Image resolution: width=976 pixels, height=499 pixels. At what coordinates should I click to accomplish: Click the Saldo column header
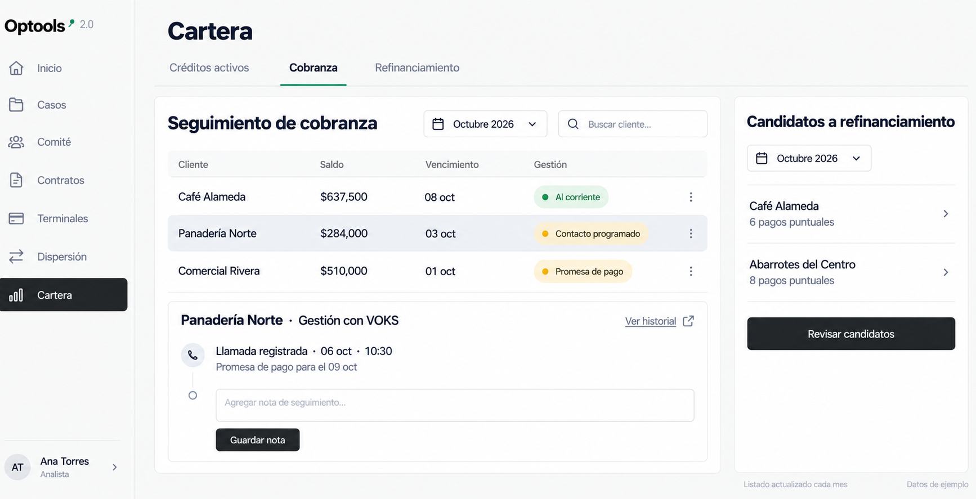pos(332,164)
